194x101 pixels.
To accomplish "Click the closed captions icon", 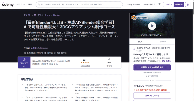I will [x=54, y=53].
